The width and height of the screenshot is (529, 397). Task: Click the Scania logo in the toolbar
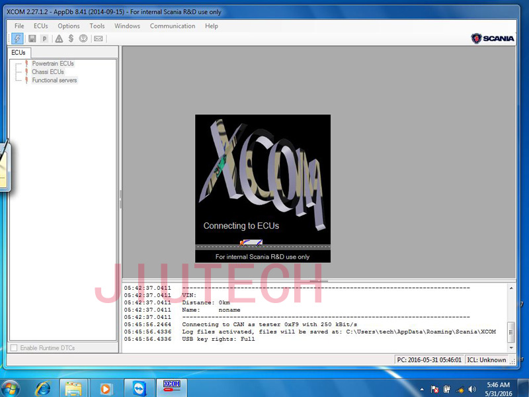[x=493, y=38]
